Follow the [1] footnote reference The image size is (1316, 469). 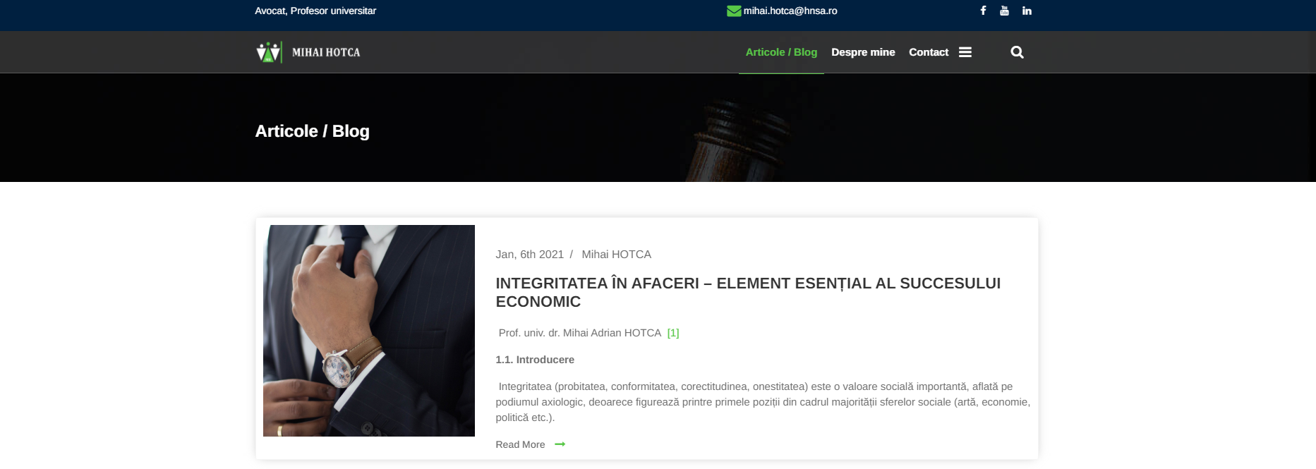coord(673,333)
